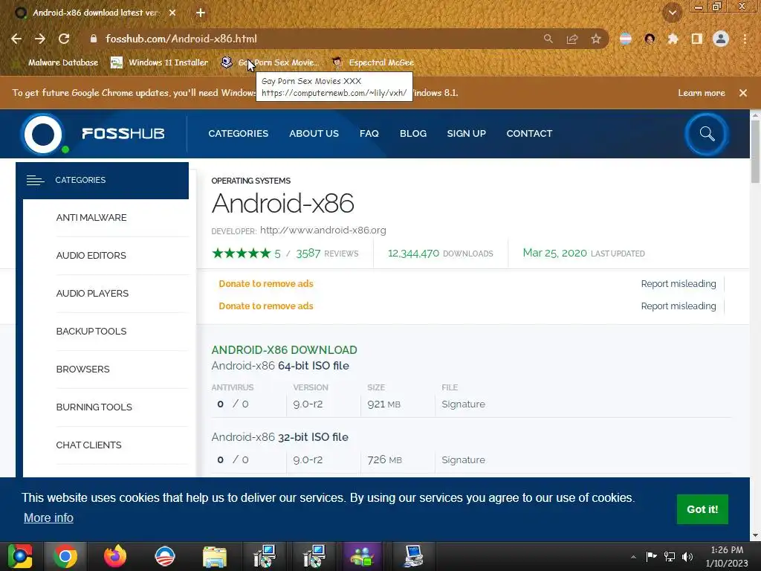Open developer link android-x86.org

click(x=323, y=230)
